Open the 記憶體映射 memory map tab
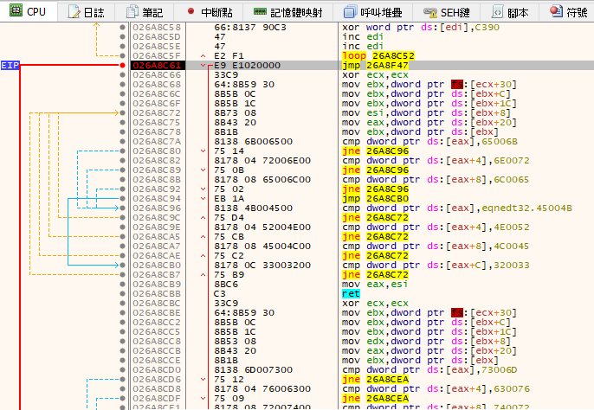 tap(287, 12)
